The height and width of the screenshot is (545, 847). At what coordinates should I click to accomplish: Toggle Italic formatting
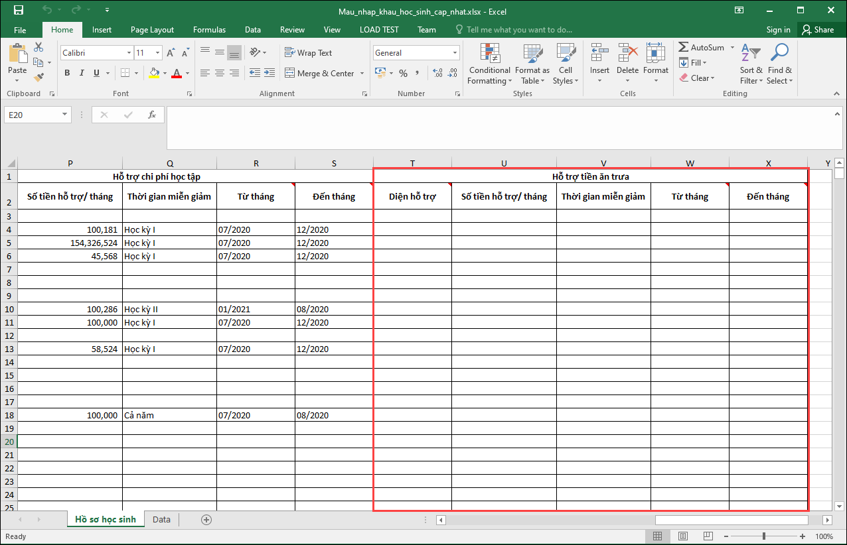pyautogui.click(x=82, y=73)
